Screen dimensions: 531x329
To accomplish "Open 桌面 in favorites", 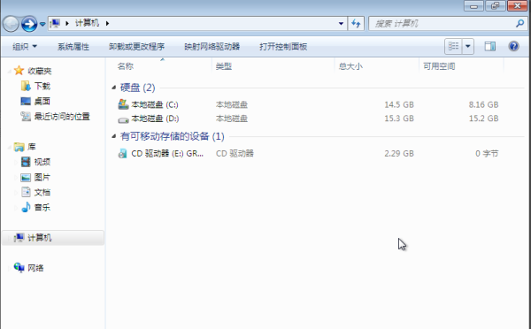I will pyautogui.click(x=42, y=101).
